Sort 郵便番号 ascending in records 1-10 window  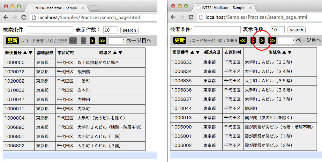click(25, 53)
